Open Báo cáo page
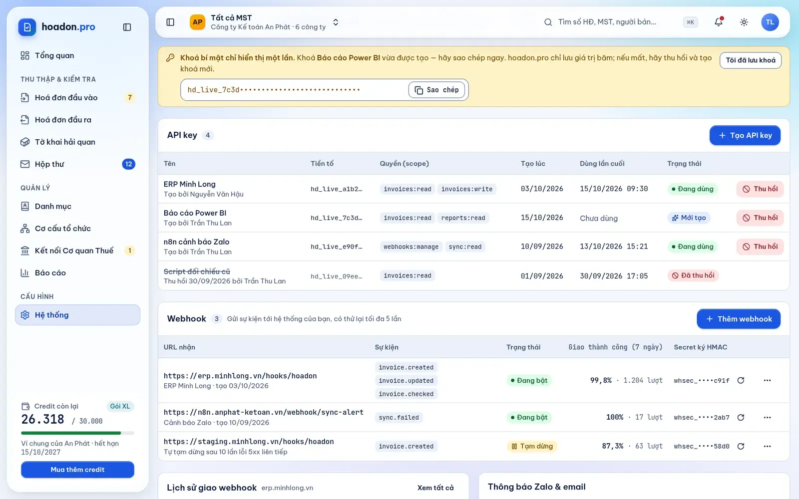The height and width of the screenshot is (499, 799). tap(77, 273)
